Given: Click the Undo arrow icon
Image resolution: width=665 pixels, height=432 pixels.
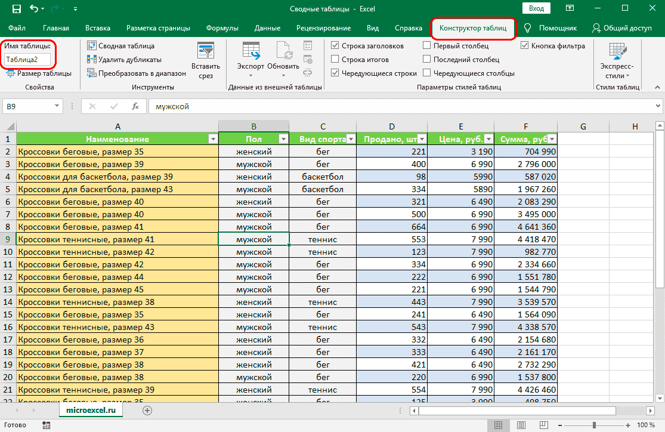Looking at the screenshot, I should click(x=34, y=9).
